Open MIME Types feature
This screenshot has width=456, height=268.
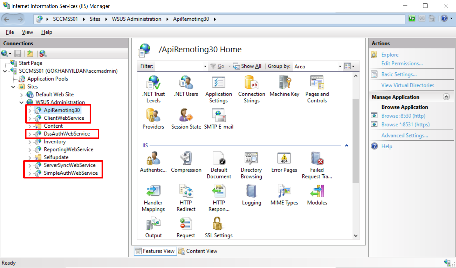click(x=284, y=195)
